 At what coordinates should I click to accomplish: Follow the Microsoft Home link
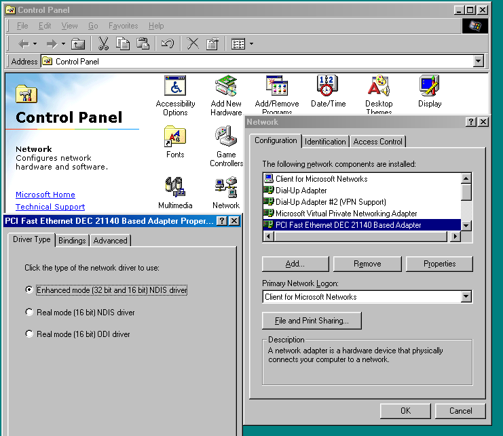pos(45,195)
